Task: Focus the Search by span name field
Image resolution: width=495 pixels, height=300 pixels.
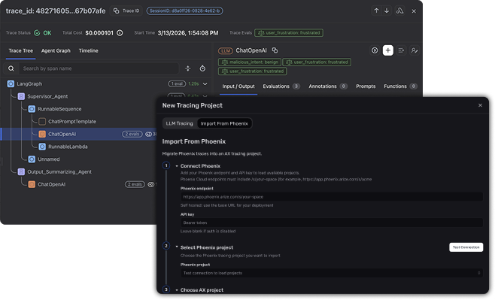Action: click(x=99, y=68)
